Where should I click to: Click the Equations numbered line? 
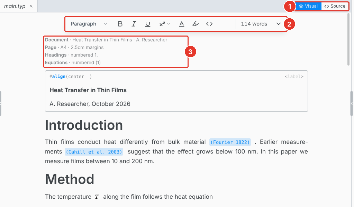(73, 63)
